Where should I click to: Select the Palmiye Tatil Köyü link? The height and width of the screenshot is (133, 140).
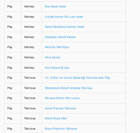pos(57,47)
